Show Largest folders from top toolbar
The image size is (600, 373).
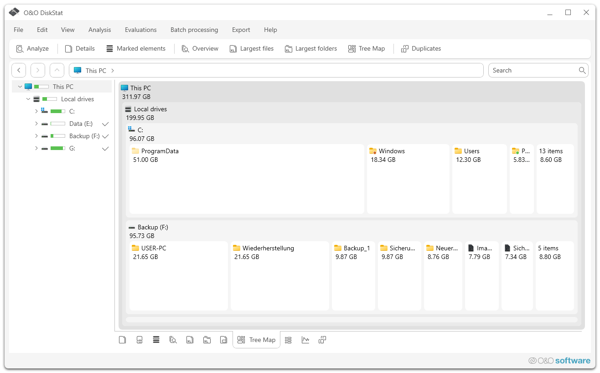click(x=310, y=49)
